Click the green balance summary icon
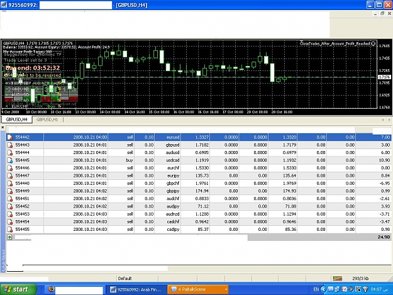The width and height of the screenshot is (393, 295). pos(9,237)
